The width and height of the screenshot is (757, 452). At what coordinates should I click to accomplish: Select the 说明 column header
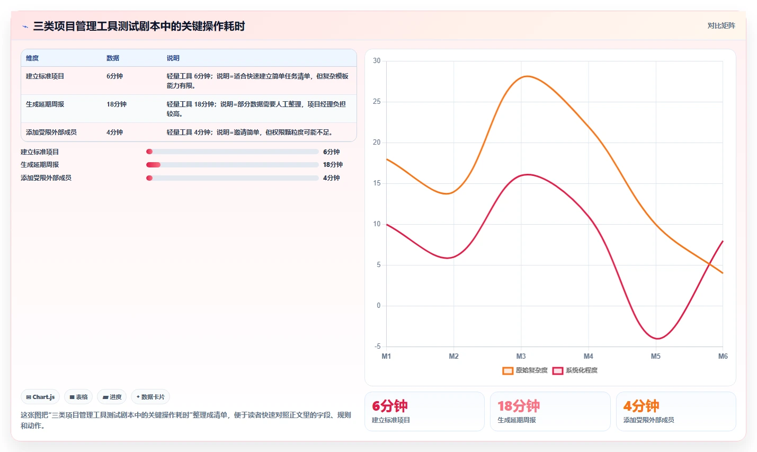tap(173, 58)
